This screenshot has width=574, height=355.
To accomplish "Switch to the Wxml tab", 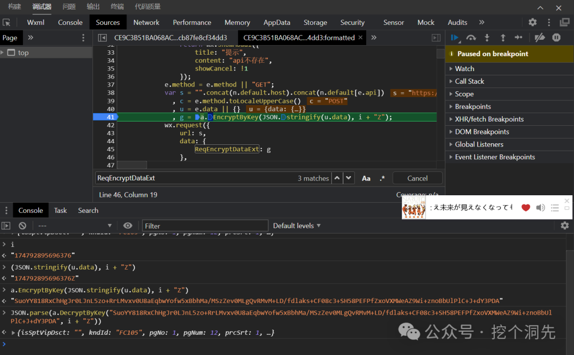I will 36,22.
